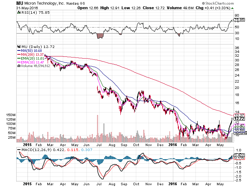Click the red 13.37 tag on the price axis
The image size is (247, 187).
[x=239, y=115]
